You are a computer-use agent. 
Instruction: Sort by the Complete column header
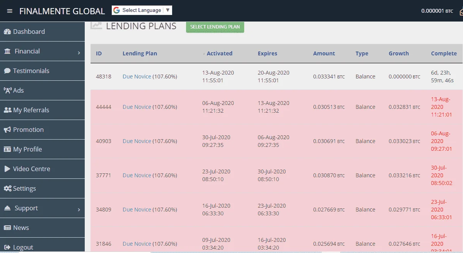pyautogui.click(x=444, y=53)
